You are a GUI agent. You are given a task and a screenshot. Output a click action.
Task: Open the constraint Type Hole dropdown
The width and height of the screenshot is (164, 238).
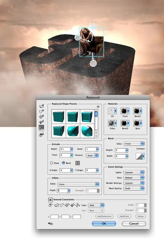click(96, 205)
